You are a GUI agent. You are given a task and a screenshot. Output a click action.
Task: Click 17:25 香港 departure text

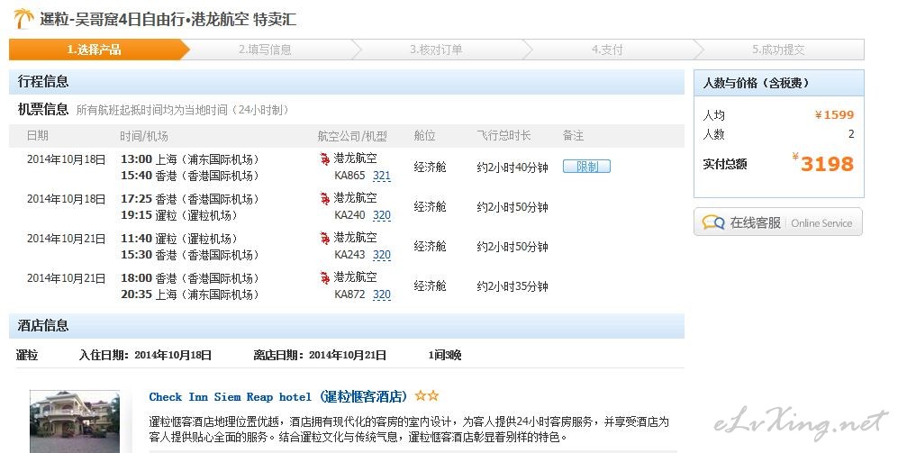[189, 199]
